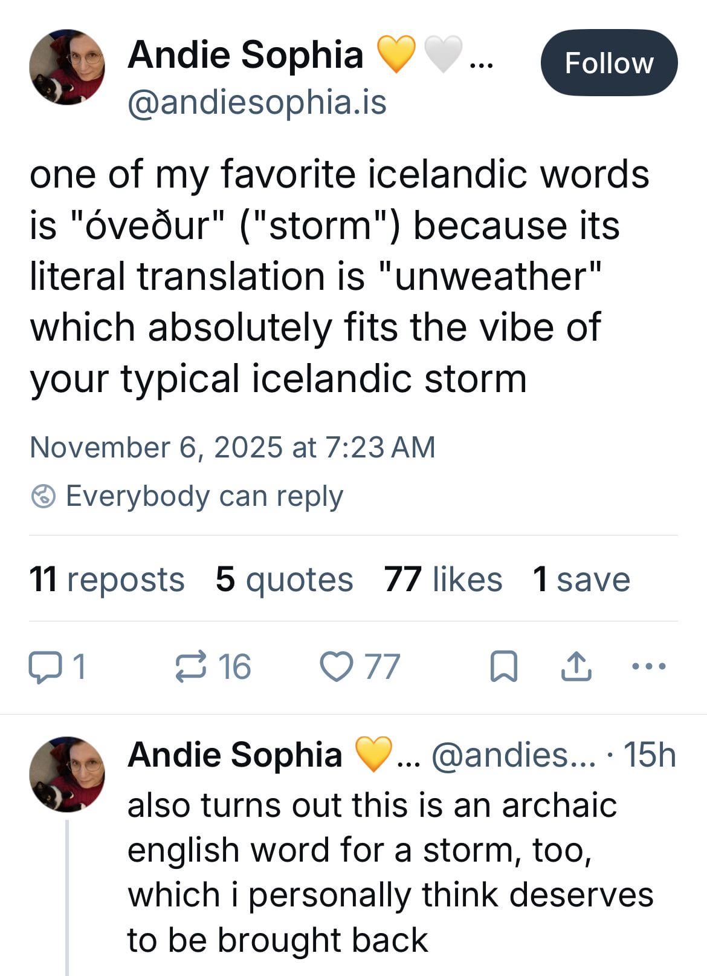Screen dimensions: 707x976
Task: Click the yellow heart emoji in name
Action: (396, 54)
